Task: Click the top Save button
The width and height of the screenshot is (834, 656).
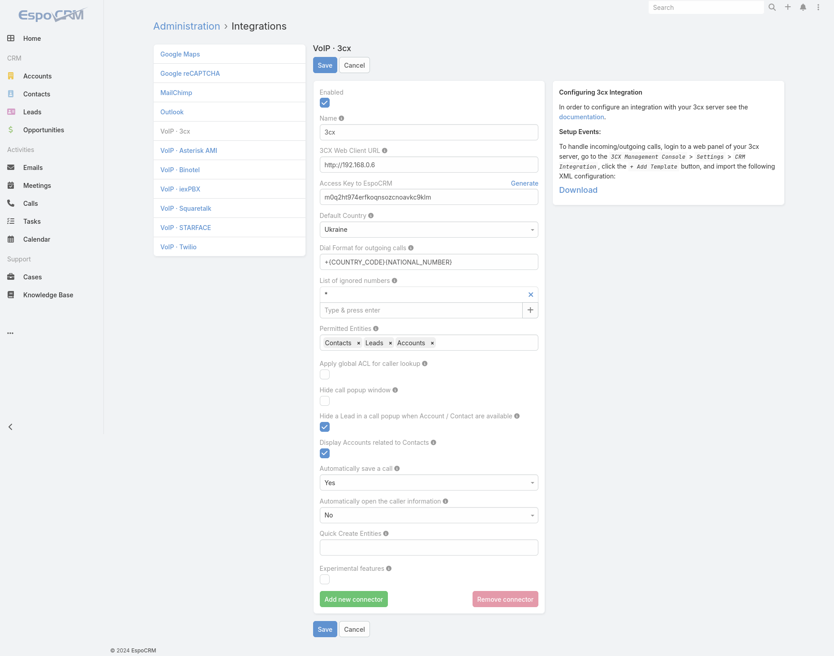Action: point(325,65)
